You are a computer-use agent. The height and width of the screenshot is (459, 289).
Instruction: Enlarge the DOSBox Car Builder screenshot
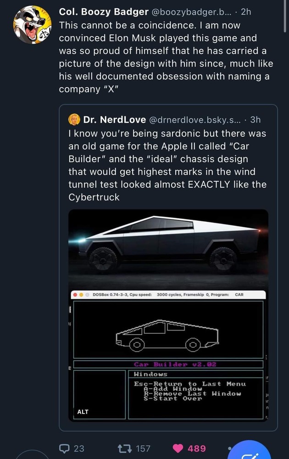click(168, 356)
